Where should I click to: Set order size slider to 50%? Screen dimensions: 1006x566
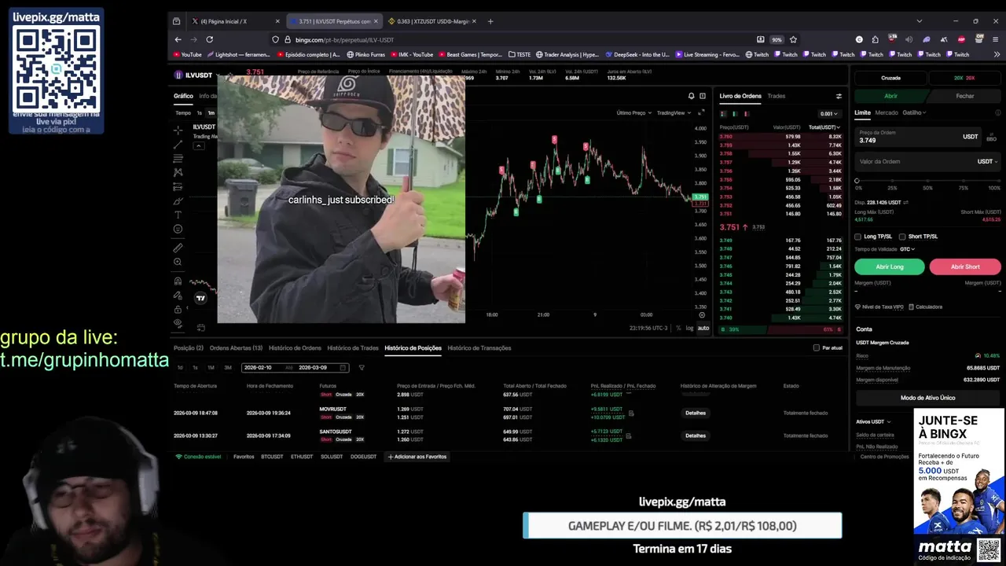tap(927, 181)
